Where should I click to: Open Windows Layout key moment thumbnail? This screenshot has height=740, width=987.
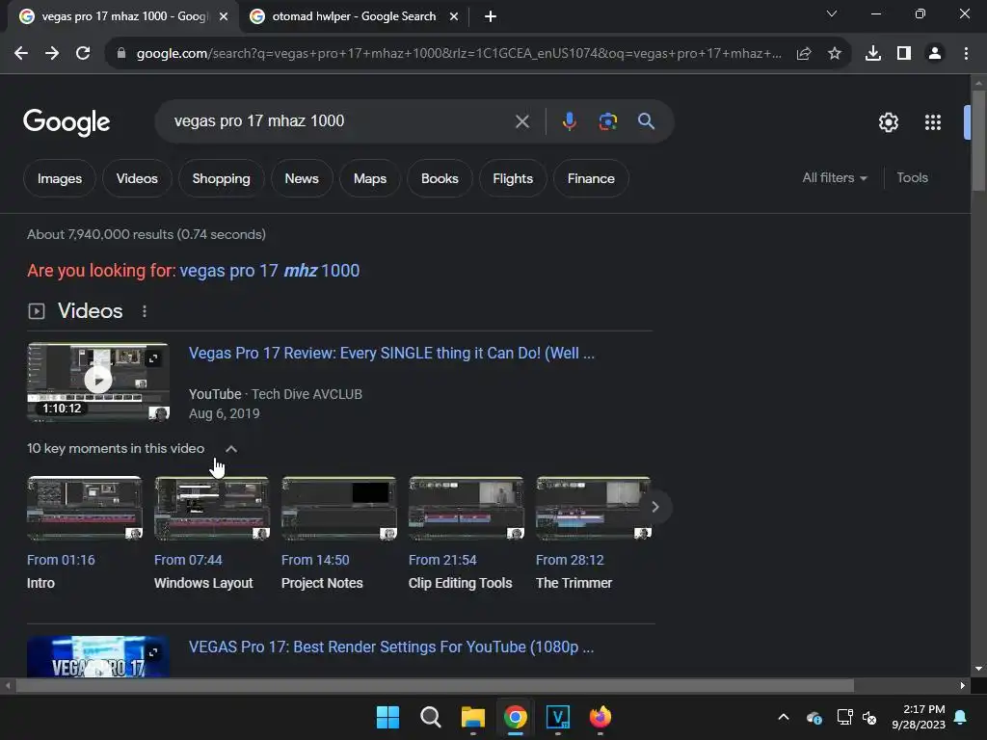pos(211,509)
